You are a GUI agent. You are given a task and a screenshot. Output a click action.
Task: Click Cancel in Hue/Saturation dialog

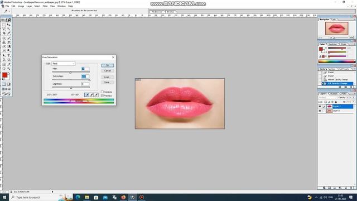click(108, 71)
